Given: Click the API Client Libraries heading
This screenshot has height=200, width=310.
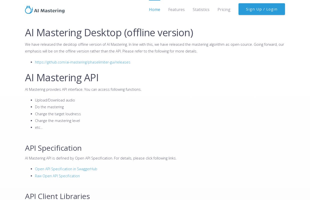Looking at the screenshot, I should (x=57, y=196).
